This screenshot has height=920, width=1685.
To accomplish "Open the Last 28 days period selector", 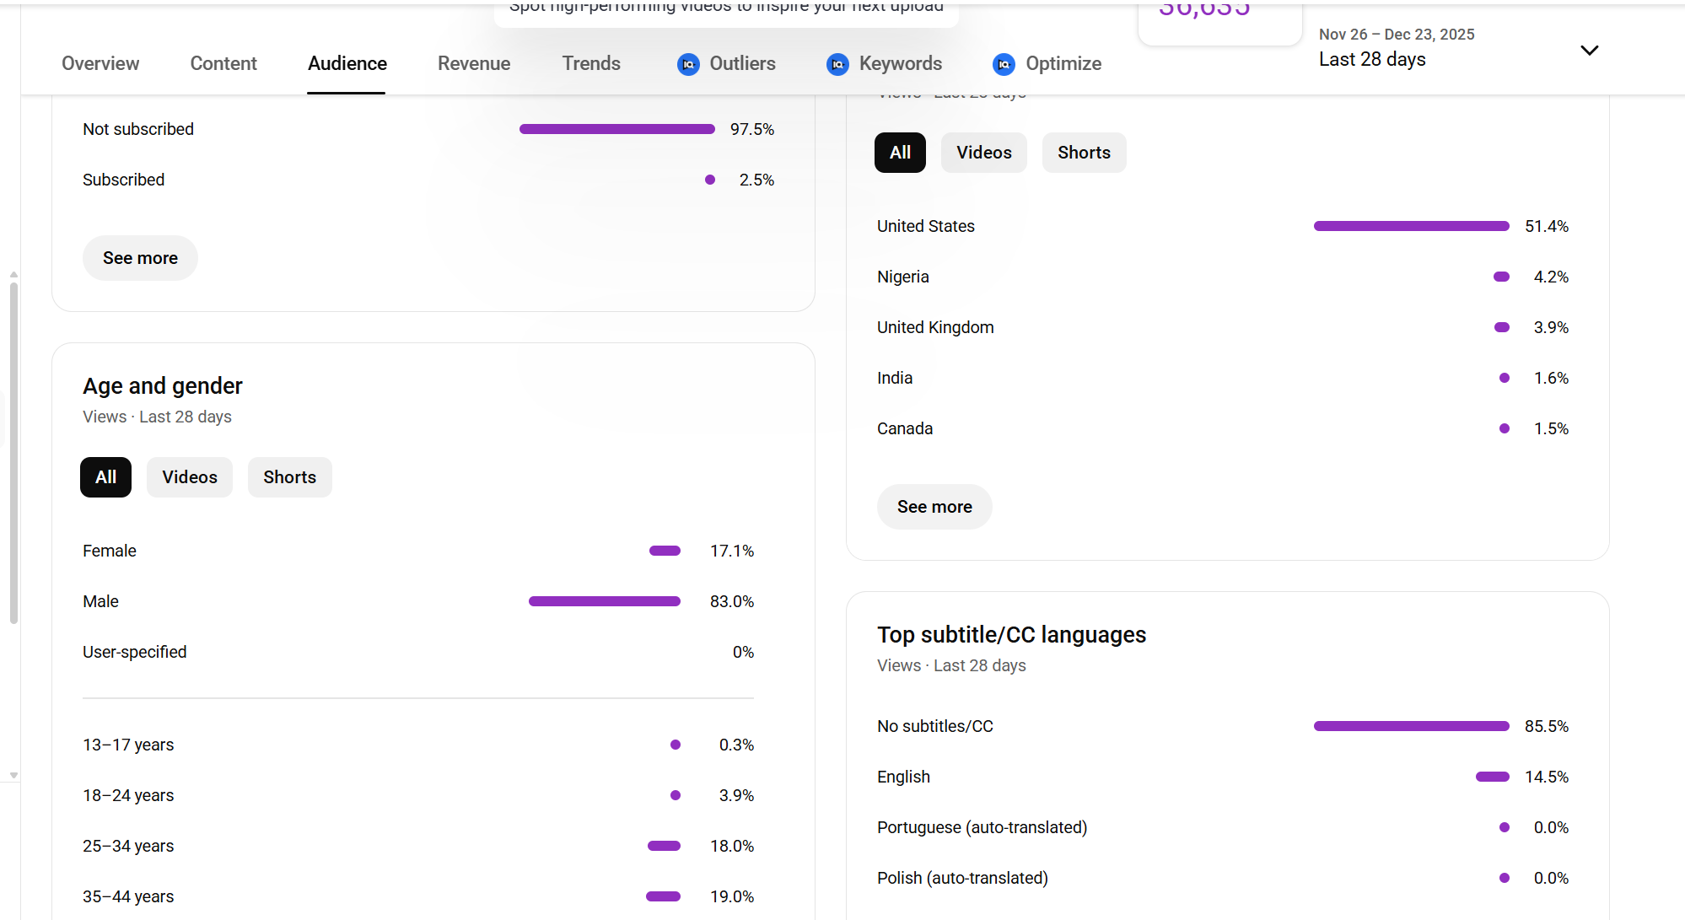I will [x=1372, y=59].
